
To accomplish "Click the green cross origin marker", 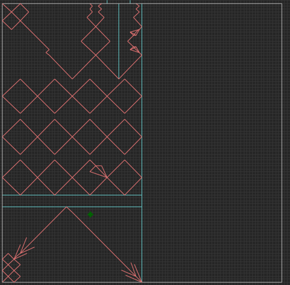I will click(x=91, y=214).
